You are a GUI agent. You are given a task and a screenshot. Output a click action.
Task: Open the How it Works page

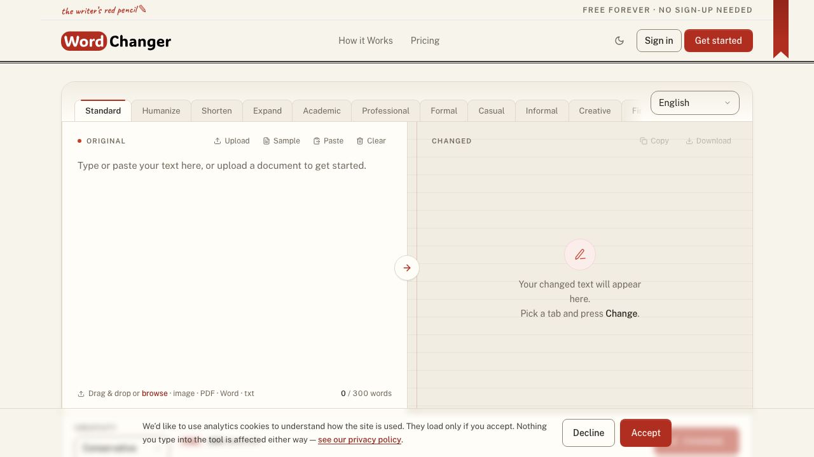point(366,41)
